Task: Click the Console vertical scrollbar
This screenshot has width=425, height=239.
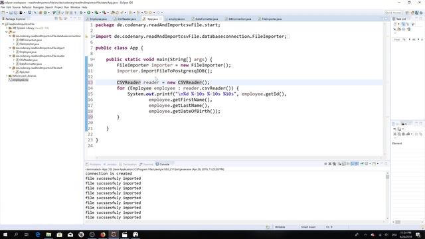Action: (x=387, y=195)
